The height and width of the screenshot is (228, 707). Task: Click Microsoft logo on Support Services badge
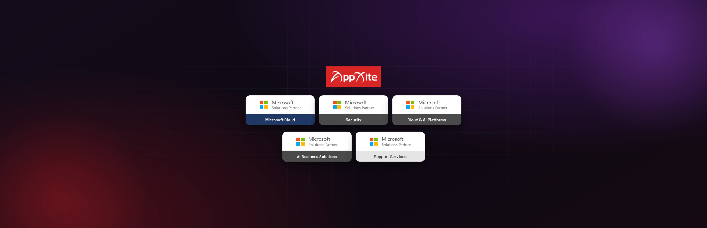pos(374,142)
